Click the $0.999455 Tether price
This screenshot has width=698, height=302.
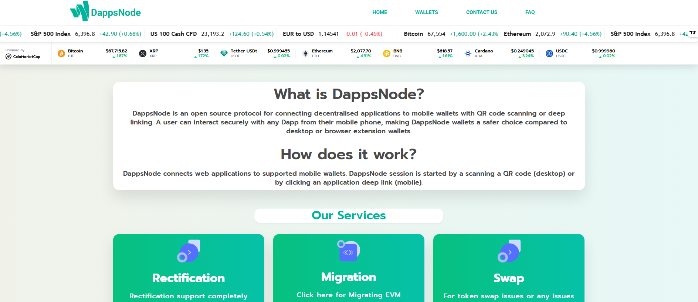pos(279,51)
